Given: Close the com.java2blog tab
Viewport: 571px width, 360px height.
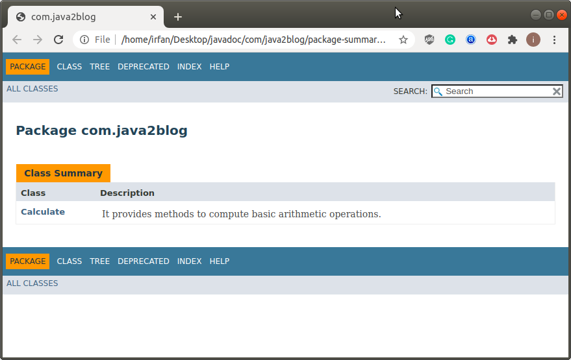Looking at the screenshot, I should coord(153,17).
